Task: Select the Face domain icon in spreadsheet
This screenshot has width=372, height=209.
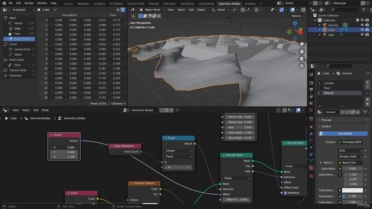Action: (x=10, y=34)
